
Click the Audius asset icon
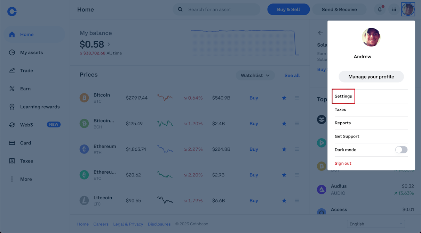(x=321, y=189)
